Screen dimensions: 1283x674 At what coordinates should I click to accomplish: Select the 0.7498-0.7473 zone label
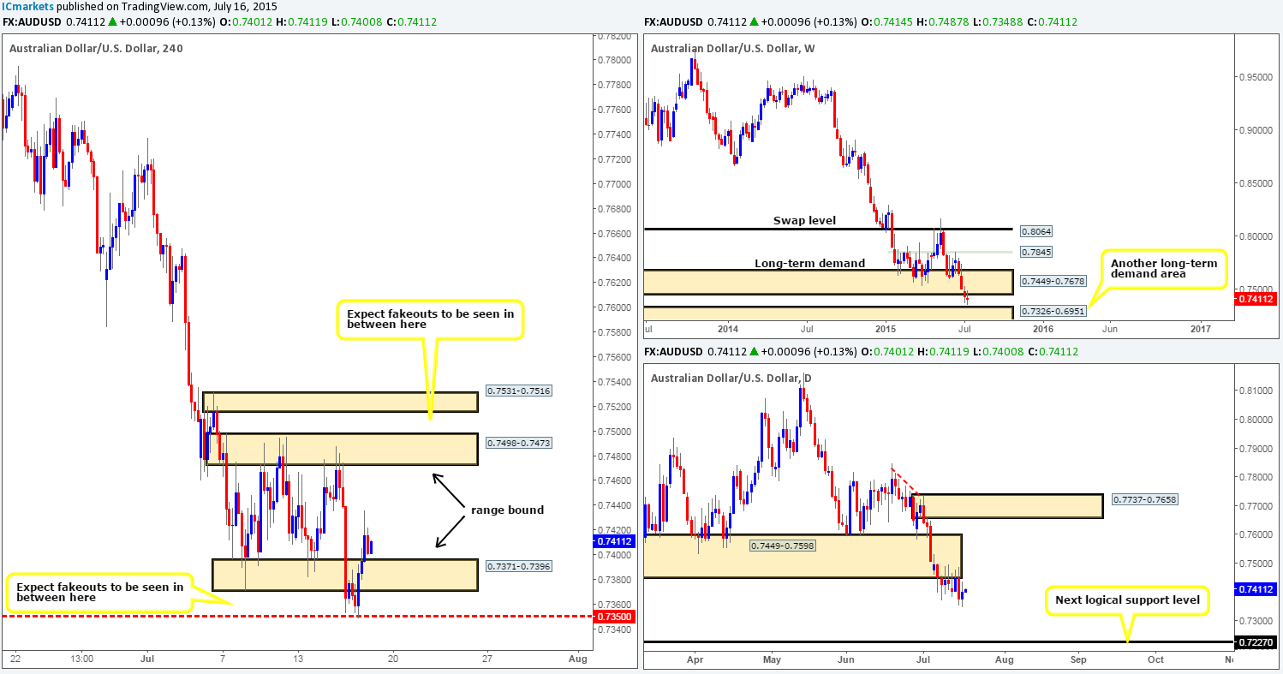click(x=518, y=443)
